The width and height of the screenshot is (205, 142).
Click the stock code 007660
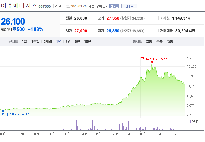[45, 6]
